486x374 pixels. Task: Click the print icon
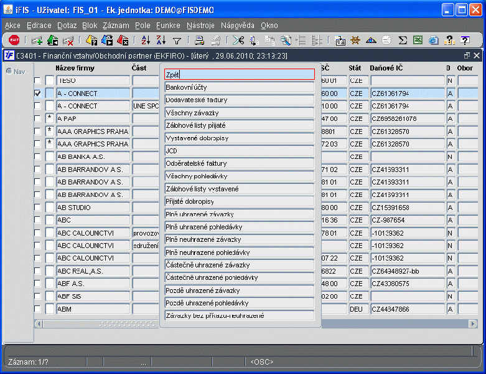200,41
